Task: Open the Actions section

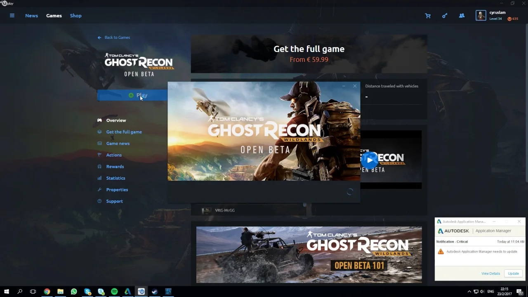Action: pyautogui.click(x=114, y=155)
